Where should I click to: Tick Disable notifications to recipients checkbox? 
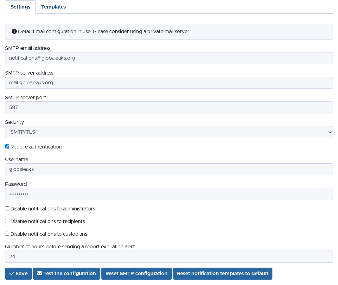[x=7, y=221]
